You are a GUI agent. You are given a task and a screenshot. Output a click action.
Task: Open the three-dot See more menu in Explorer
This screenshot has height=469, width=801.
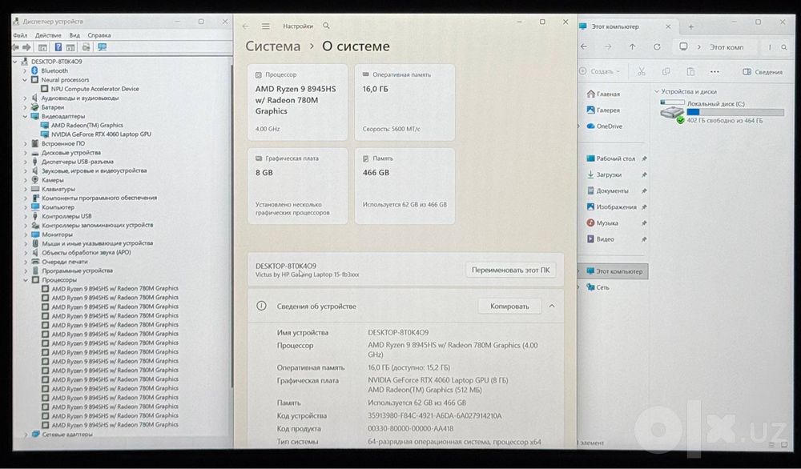(714, 72)
